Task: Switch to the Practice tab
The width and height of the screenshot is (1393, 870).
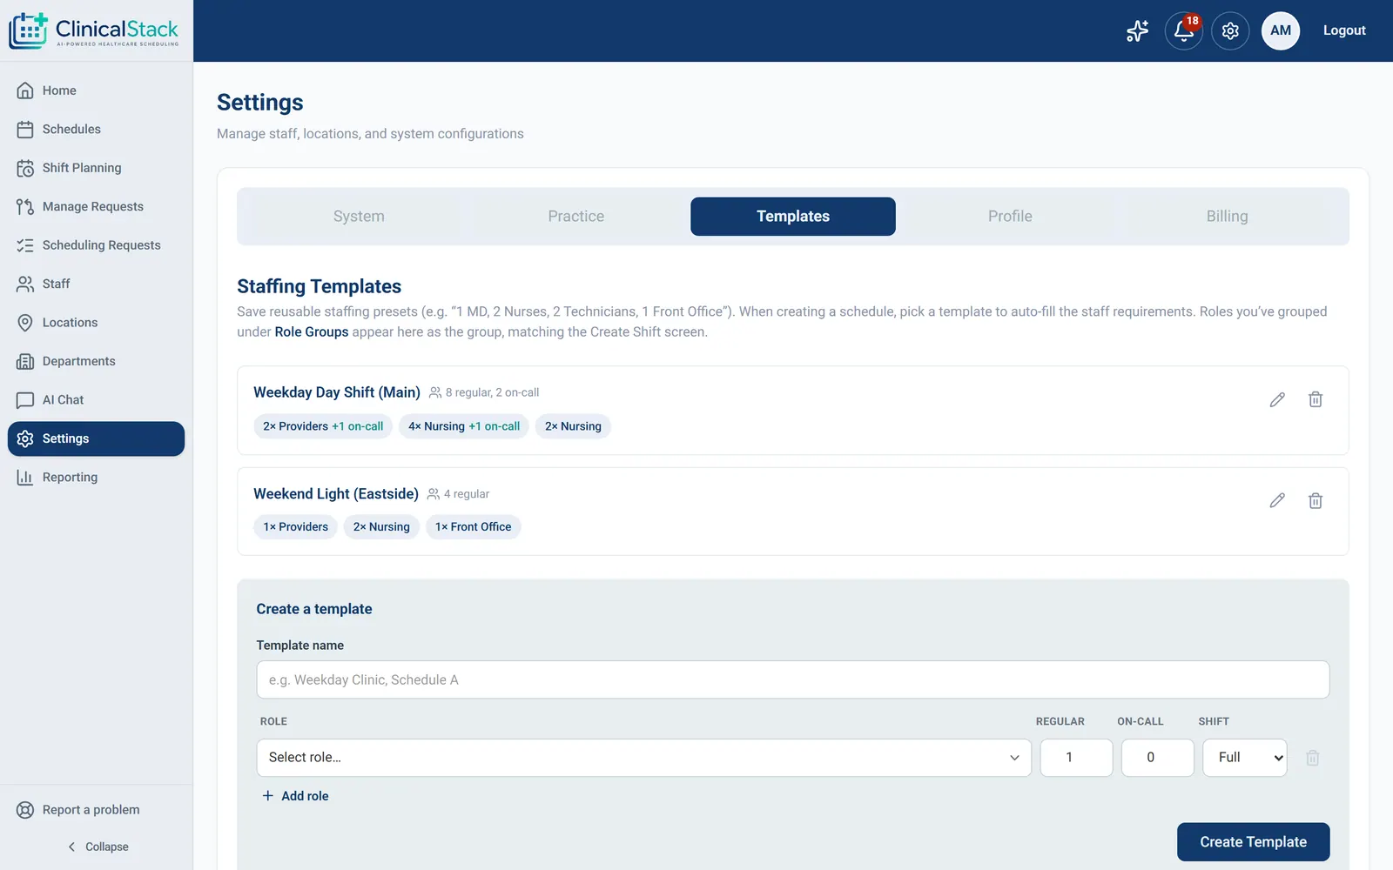Action: 576,217
